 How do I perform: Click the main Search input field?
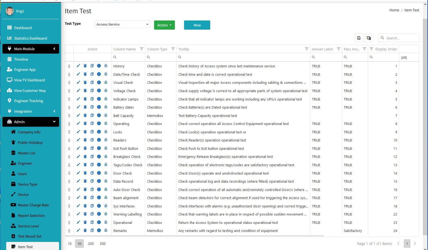(x=401, y=38)
